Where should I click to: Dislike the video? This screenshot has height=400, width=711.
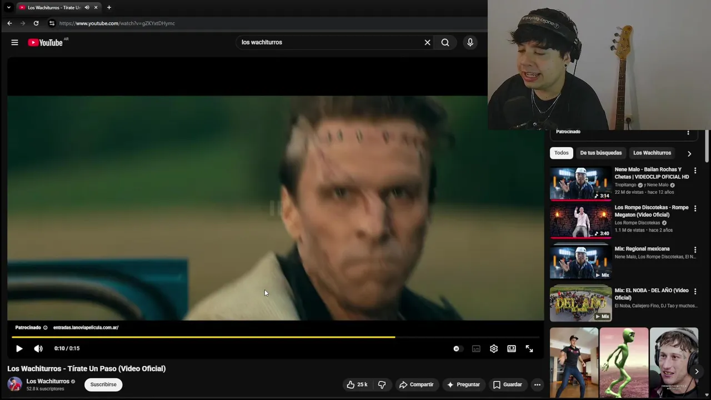382,384
